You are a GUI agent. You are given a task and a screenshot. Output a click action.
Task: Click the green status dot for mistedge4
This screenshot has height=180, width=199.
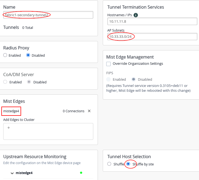81,173
